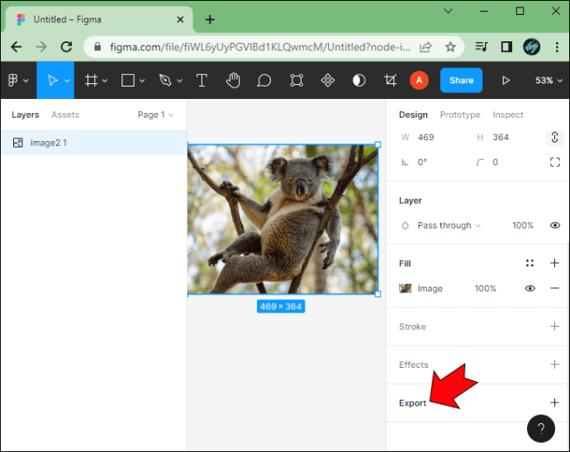Expand the Move tool options arrow
The height and width of the screenshot is (452, 570).
tap(67, 81)
